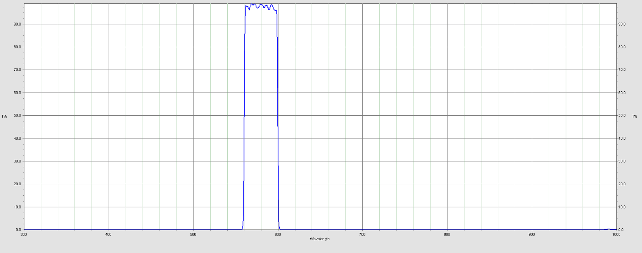Pick the "30.0" label on the right axis
The image size is (642, 253).
pos(622,161)
